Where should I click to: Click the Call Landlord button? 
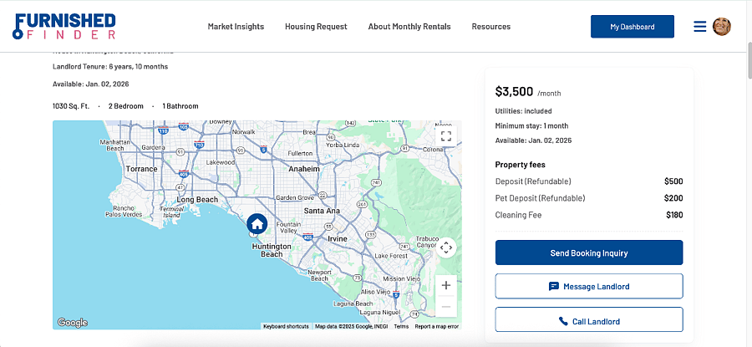click(x=589, y=321)
